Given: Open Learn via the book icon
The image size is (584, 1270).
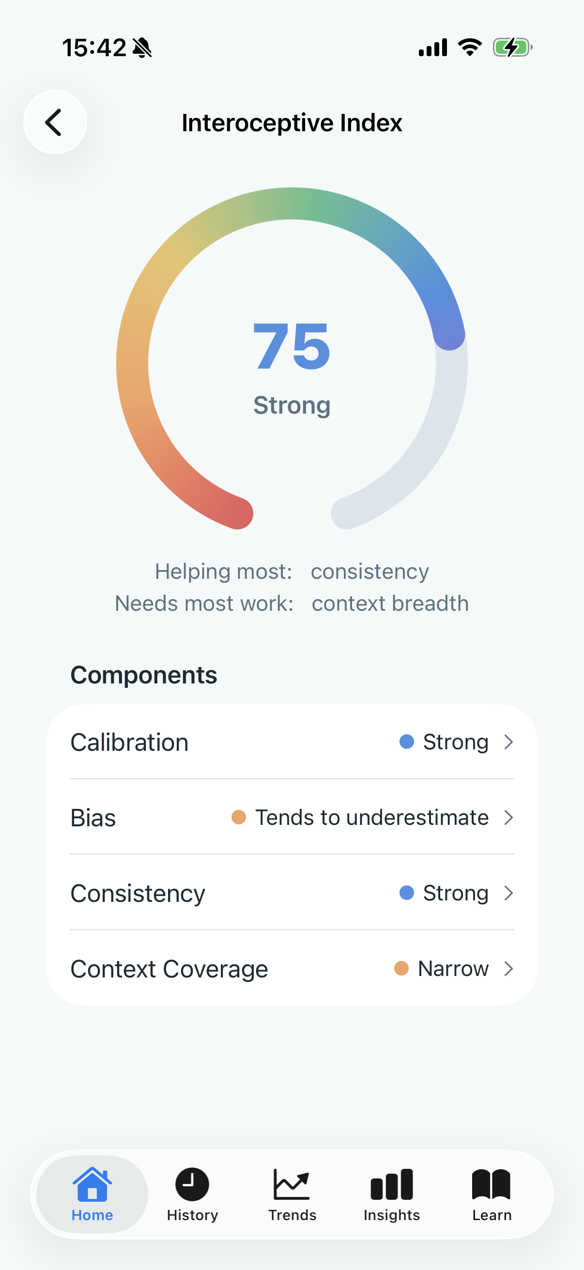Looking at the screenshot, I should tap(491, 1186).
